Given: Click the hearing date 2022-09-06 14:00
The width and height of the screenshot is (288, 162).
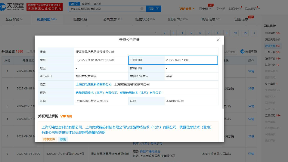Looking at the screenshot, I should pyautogui.click(x=178, y=60).
